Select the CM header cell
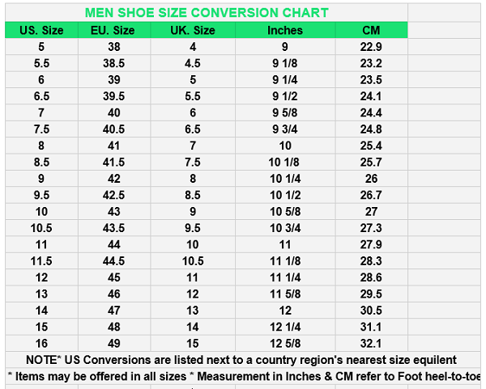Image resolution: width=486 pixels, height=389 pixels. point(371,30)
